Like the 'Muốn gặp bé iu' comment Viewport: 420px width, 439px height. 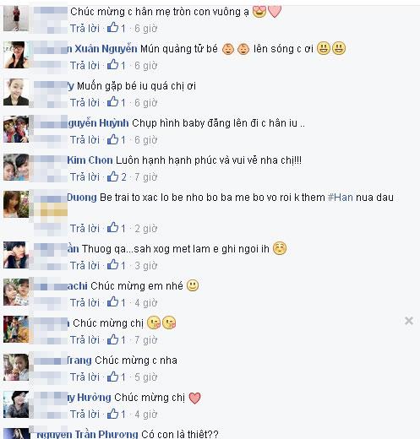[112, 102]
